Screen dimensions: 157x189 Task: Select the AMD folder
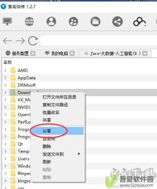(x=23, y=70)
